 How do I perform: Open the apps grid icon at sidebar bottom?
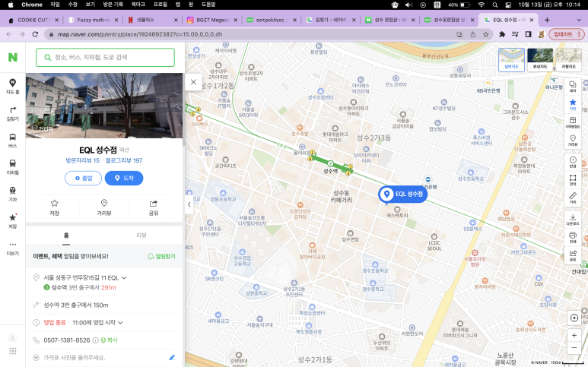point(13,351)
